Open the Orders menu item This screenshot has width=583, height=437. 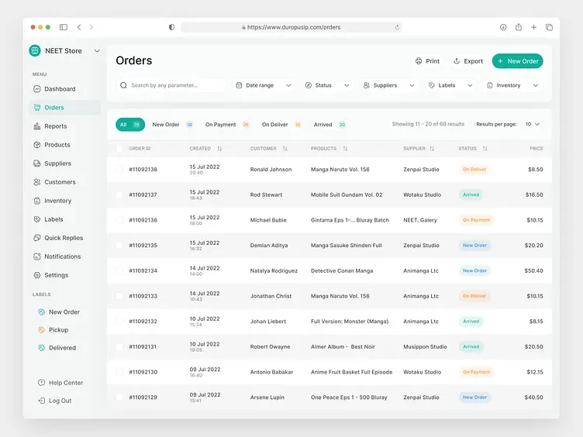(x=64, y=108)
